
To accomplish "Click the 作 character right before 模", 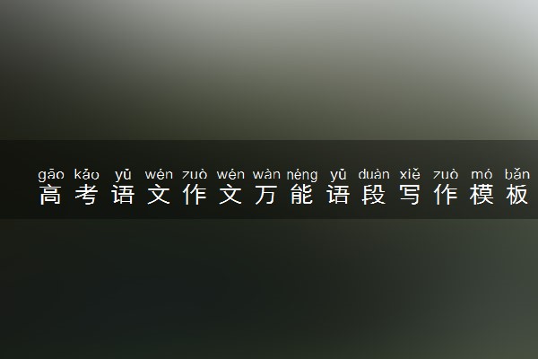I will pos(446,195).
